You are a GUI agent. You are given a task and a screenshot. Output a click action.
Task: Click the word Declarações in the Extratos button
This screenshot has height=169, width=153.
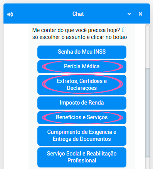coord(82,88)
